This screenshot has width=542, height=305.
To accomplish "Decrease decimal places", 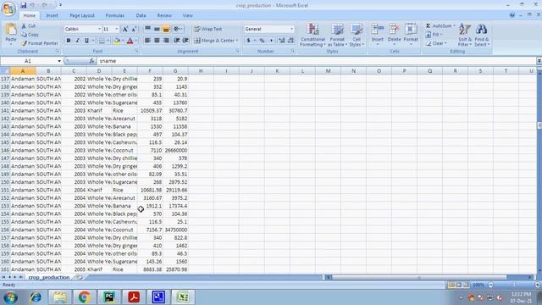I will coord(290,41).
